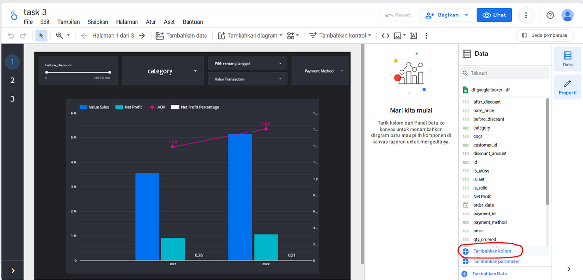Click the Undo arrow icon
Image resolution: width=583 pixels, height=280 pixels.
10,35
